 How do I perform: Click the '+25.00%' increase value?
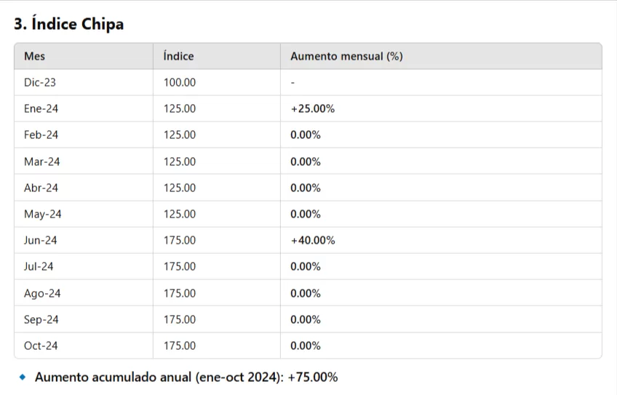312,108
